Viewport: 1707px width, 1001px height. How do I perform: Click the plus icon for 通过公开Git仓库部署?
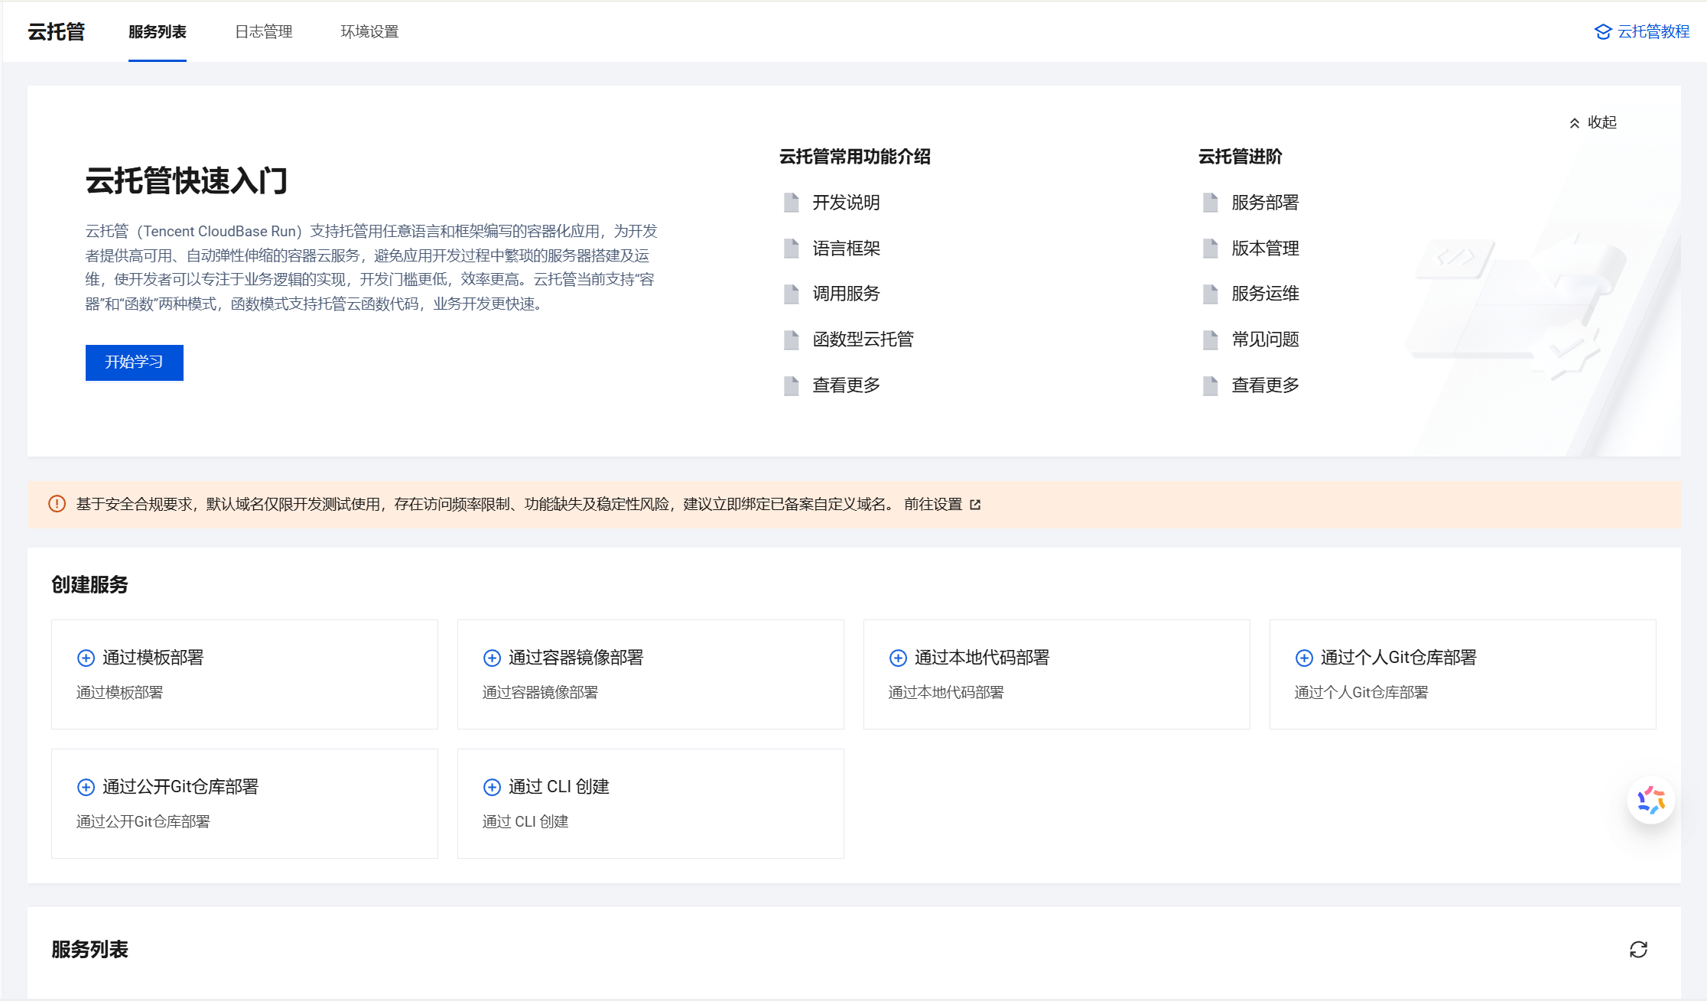(86, 788)
